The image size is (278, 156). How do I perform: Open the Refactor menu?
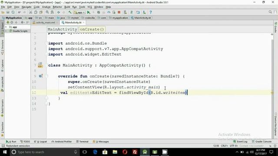(x=57, y=7)
